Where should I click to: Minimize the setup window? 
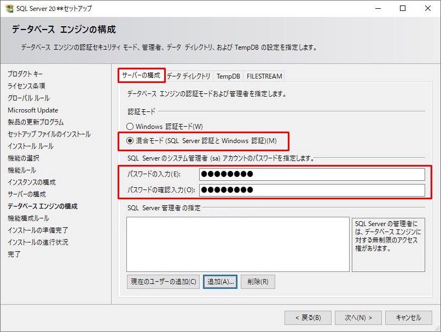[378, 8]
